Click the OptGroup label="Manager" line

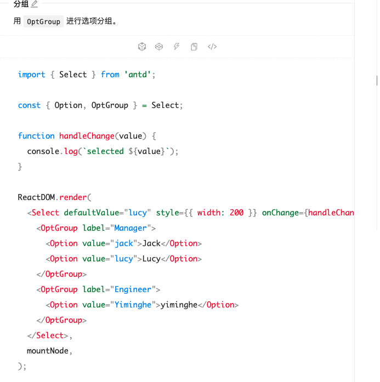(96, 228)
